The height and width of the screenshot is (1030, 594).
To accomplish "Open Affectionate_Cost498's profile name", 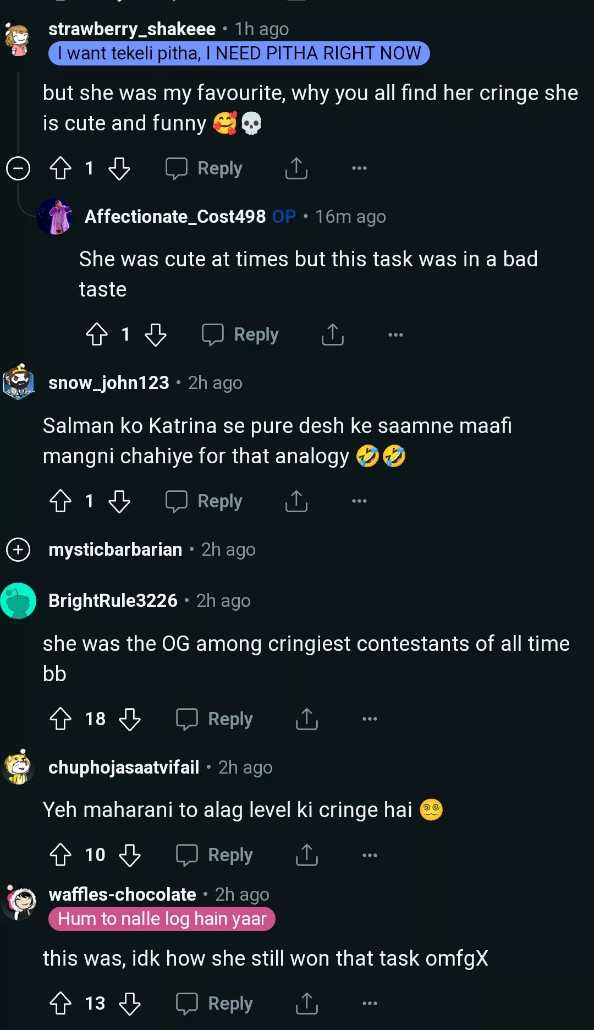I will (175, 217).
